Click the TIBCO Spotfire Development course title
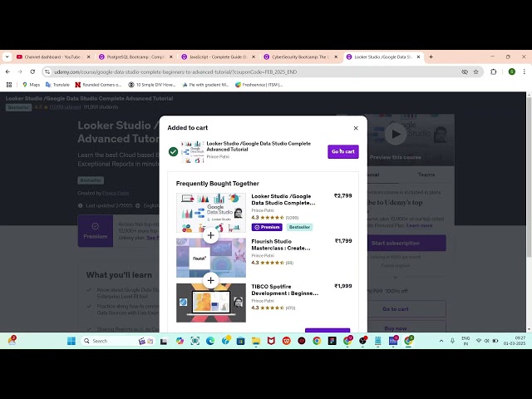The height and width of the screenshot is (399, 532). tap(284, 290)
